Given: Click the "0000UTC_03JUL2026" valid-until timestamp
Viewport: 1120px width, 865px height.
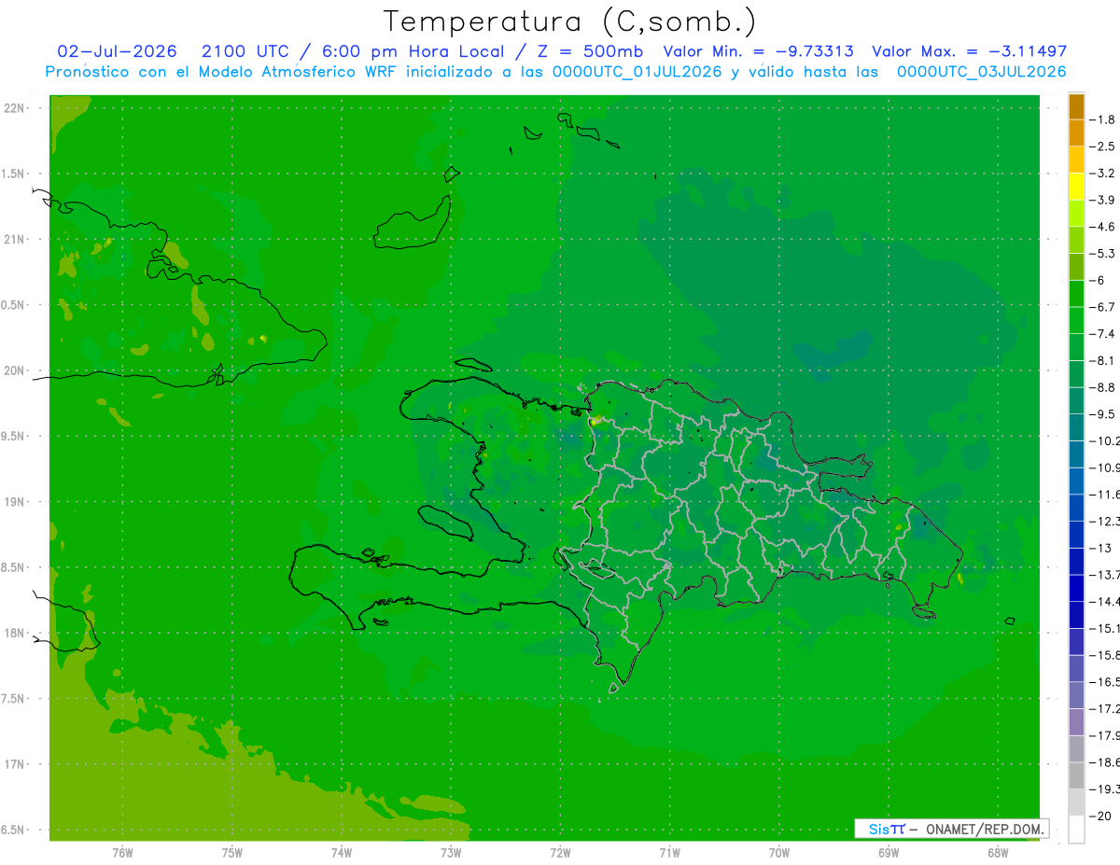Looking at the screenshot, I should [x=981, y=72].
